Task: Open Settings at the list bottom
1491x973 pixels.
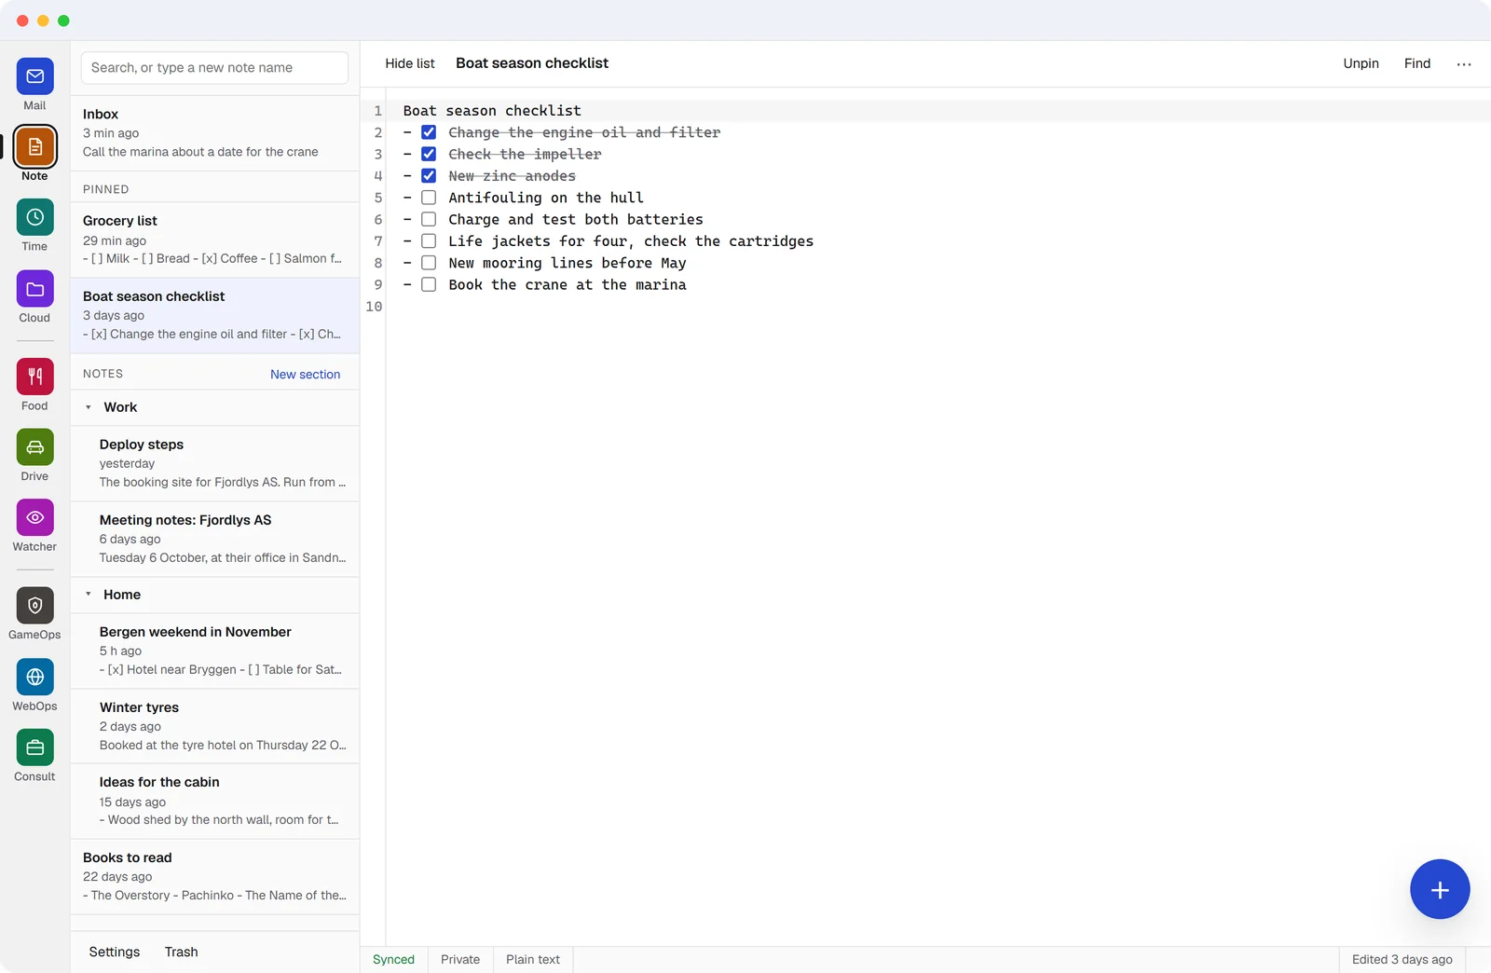Action: coord(115,952)
